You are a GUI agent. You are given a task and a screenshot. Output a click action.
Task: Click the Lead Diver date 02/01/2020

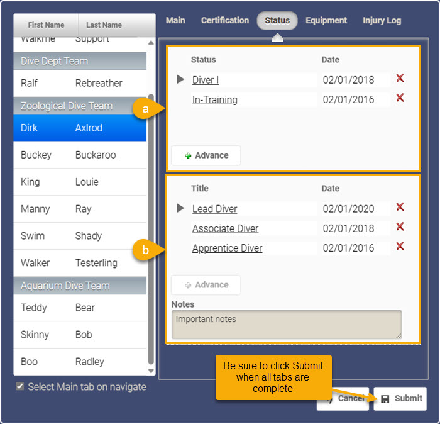(356, 209)
